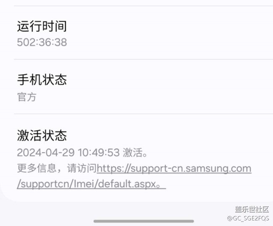The image size is (273, 226).
Task: Tap the divider above 运行时间
Action: pos(144,6)
